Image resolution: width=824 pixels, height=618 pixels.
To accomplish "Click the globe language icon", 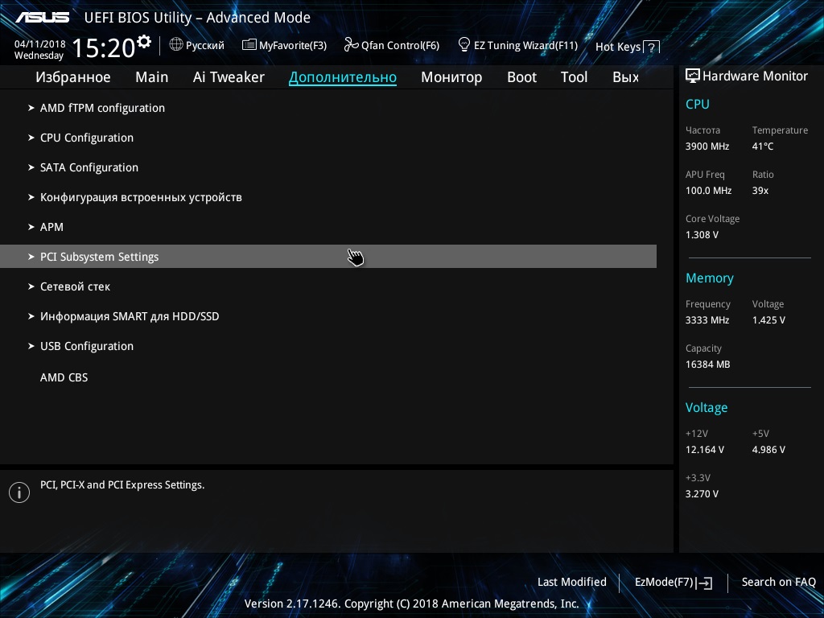I will [x=176, y=45].
